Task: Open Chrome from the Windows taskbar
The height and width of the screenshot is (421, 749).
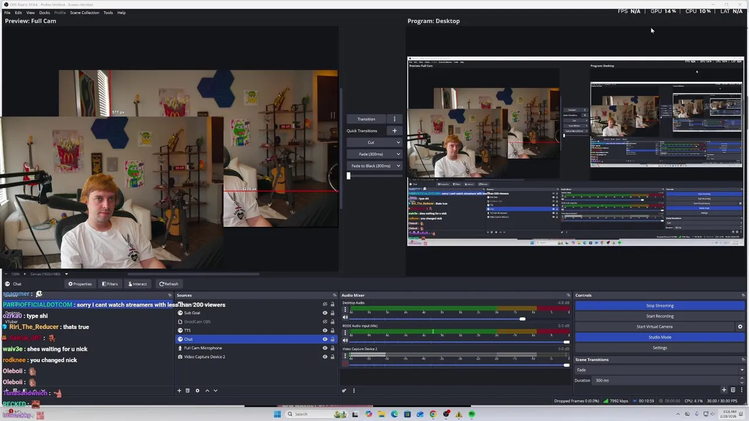Action: (433, 415)
